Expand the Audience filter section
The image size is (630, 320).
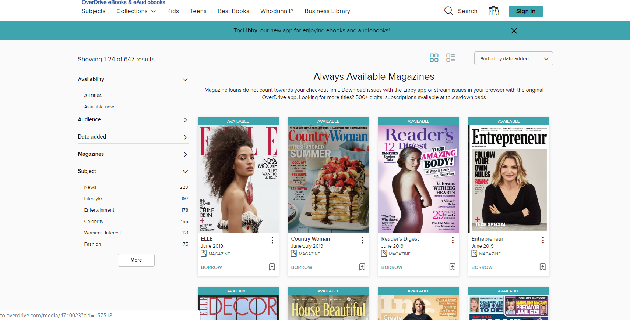[133, 119]
